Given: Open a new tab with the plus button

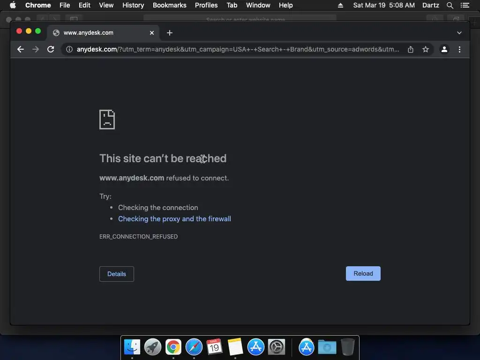Looking at the screenshot, I should click(170, 33).
